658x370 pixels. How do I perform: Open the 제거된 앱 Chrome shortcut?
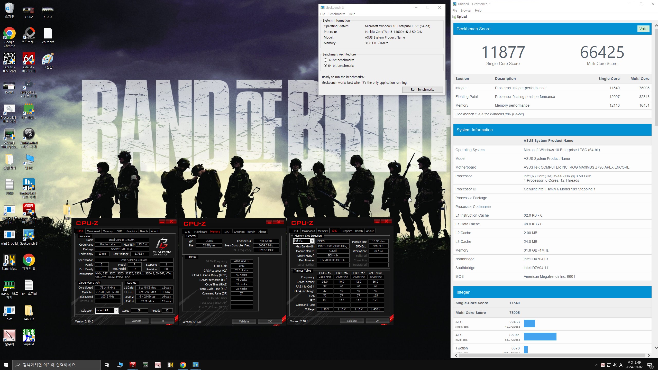[29, 262]
